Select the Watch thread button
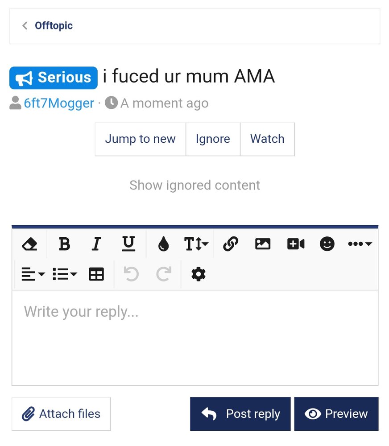 (267, 139)
